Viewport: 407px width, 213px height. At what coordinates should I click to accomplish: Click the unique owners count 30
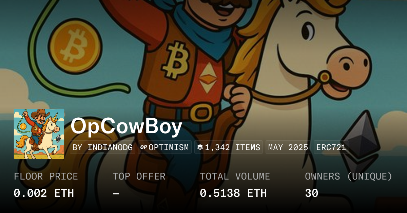[x=312, y=193]
